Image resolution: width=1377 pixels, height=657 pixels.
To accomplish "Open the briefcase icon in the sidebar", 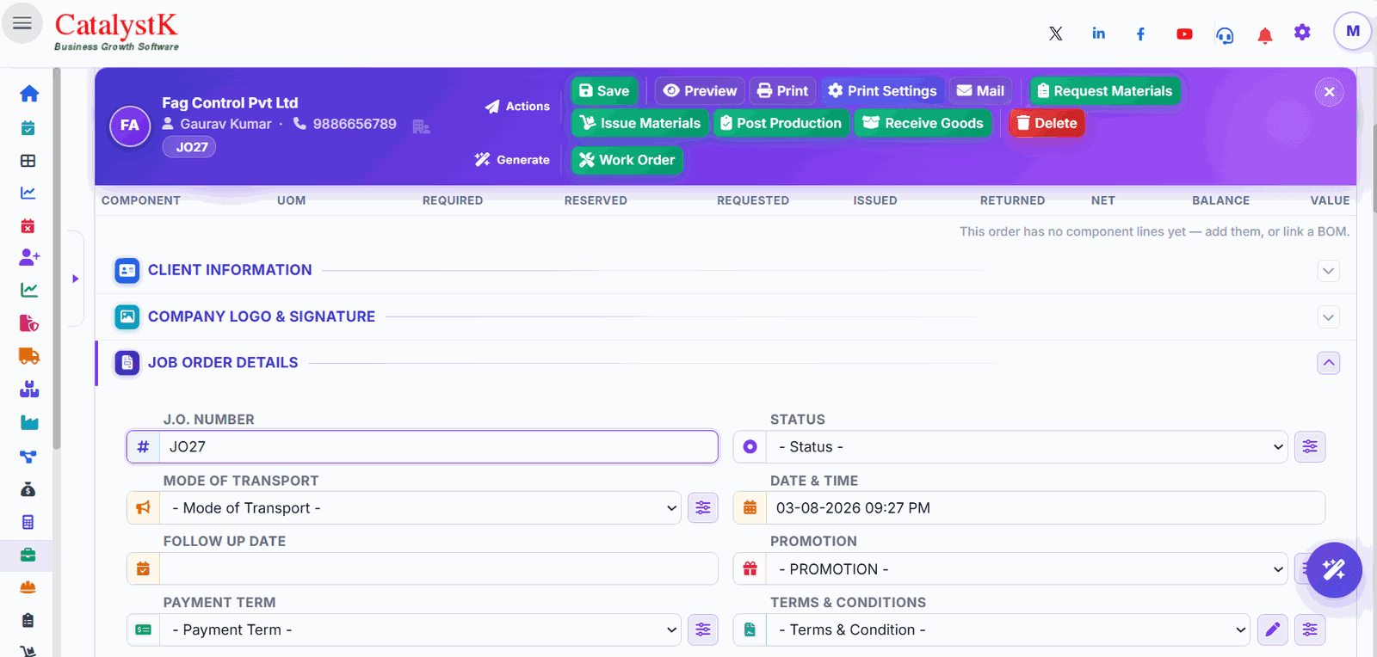I will pos(28,555).
